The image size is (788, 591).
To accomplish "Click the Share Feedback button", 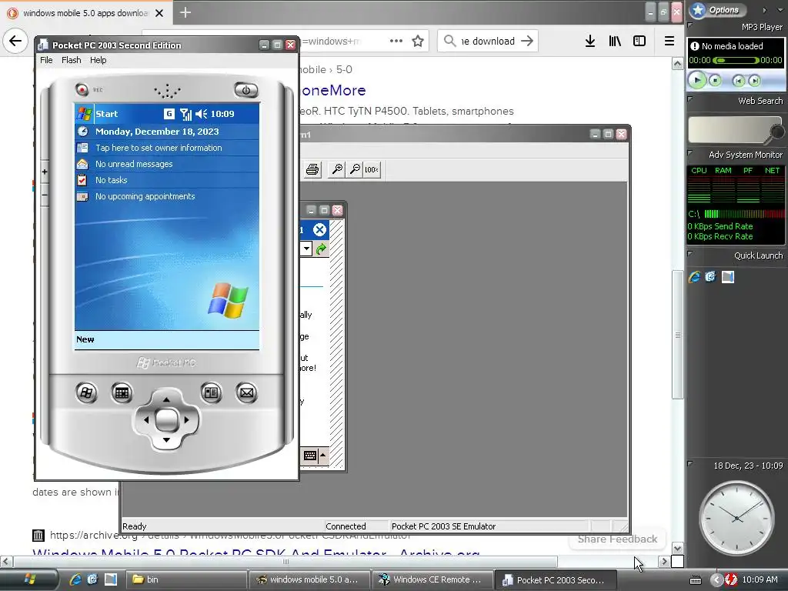I will click(617, 539).
